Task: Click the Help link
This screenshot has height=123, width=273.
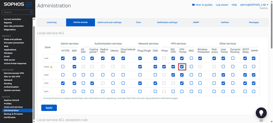Action: point(234,5)
